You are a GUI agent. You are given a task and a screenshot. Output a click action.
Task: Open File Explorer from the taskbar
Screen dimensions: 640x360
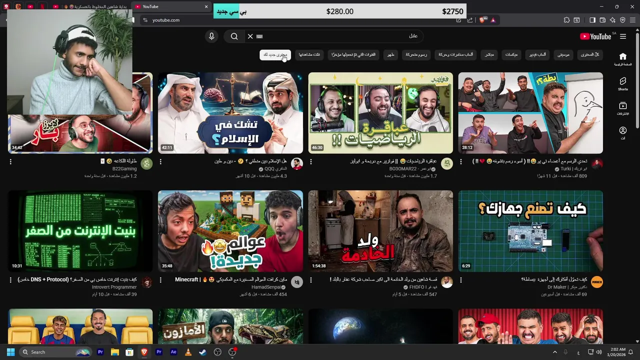(115, 352)
